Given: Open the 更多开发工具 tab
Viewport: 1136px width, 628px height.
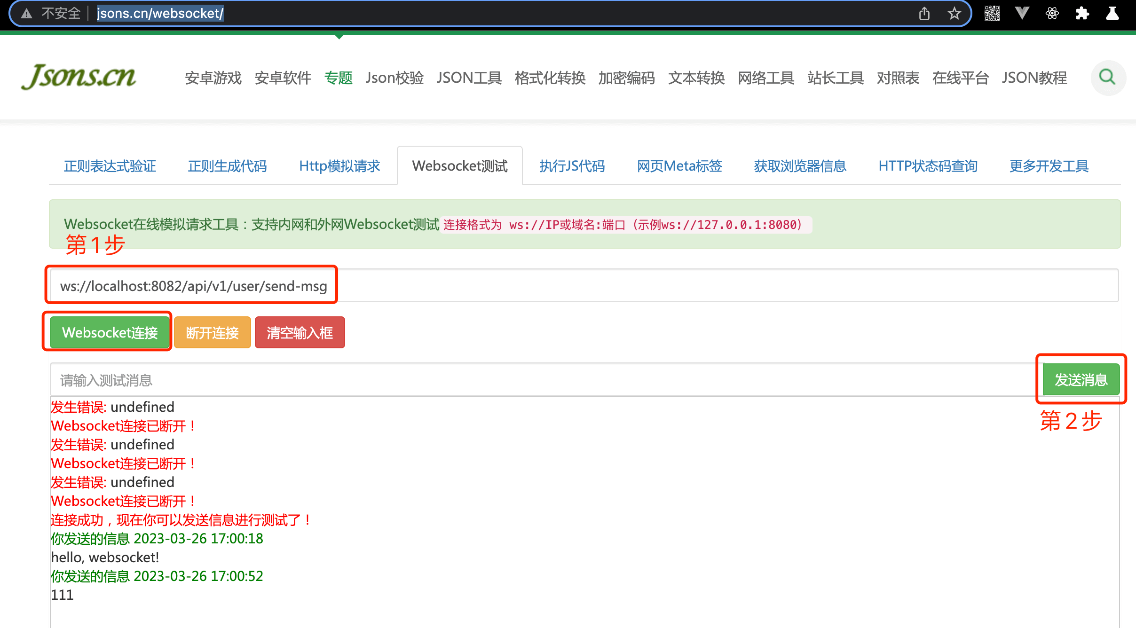Looking at the screenshot, I should pos(1049,166).
